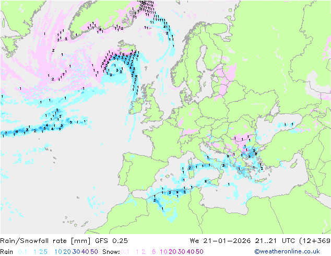Click the '(12+369' forecast hour text
Image resolution: width=331 pixels, height=256 pixels.
[x=315, y=241]
